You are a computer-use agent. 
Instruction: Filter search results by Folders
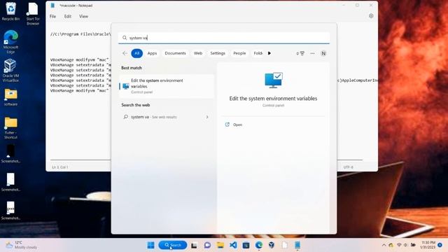coord(258,53)
